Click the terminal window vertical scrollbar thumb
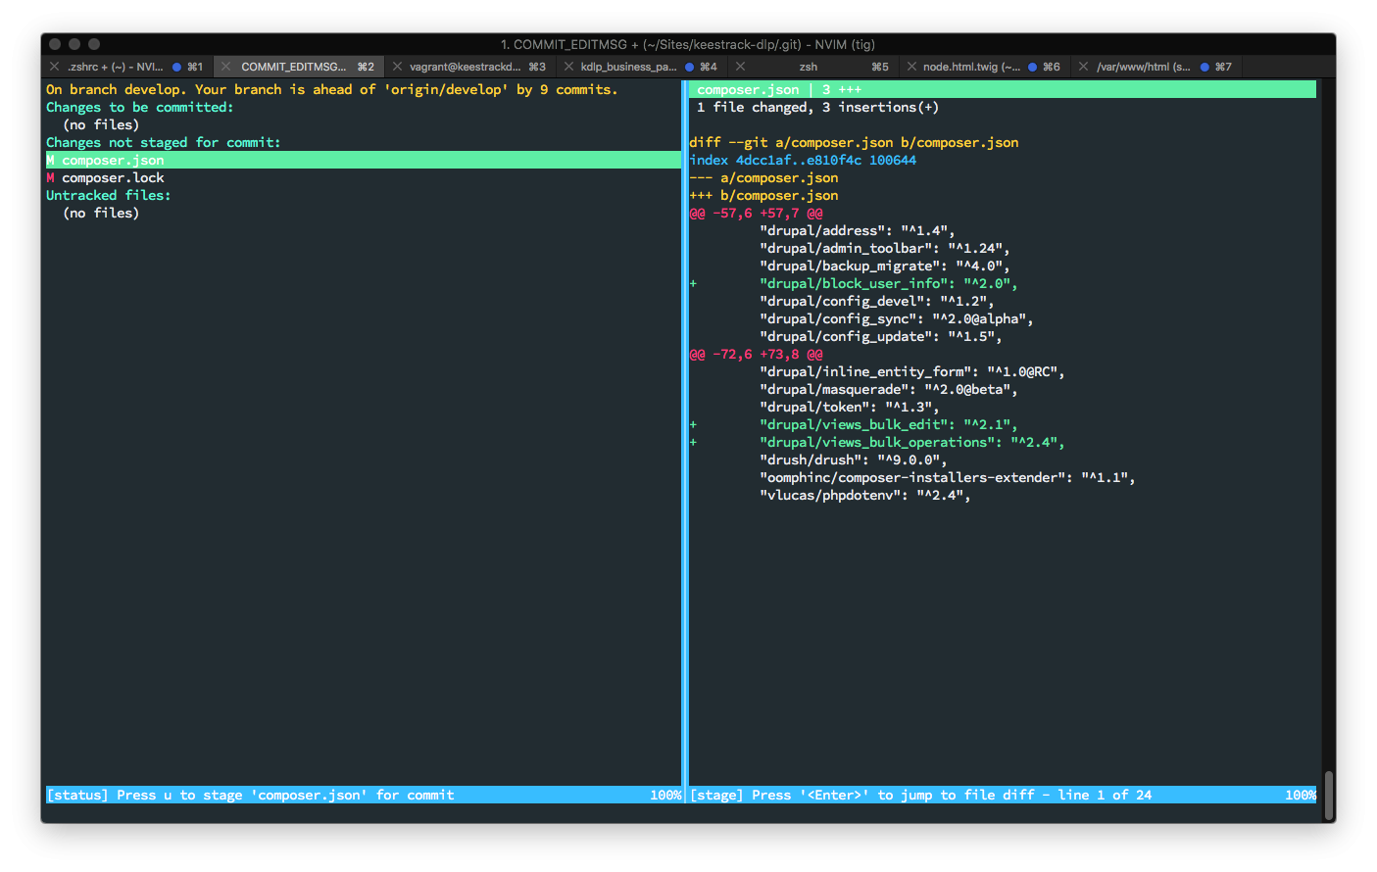Screen dimensions: 1377x872 [1328, 796]
